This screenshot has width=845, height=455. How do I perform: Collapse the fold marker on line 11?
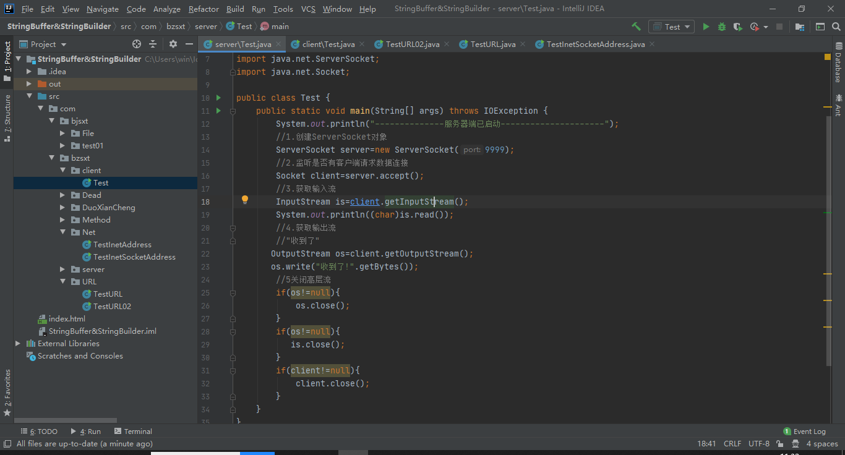click(x=233, y=111)
